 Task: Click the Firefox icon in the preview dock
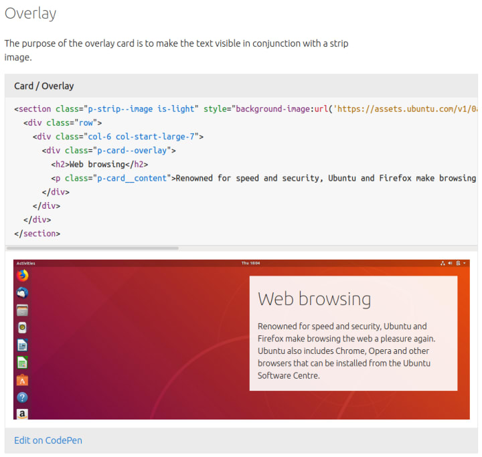[22, 276]
